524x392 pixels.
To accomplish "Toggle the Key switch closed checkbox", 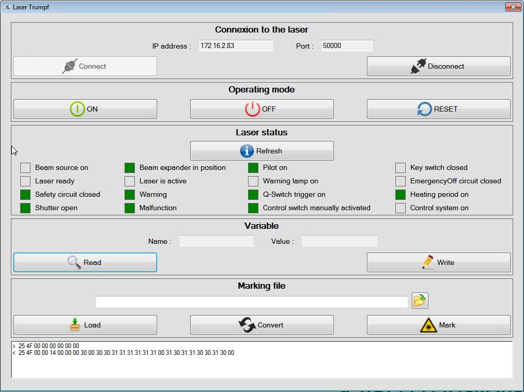I will click(x=400, y=168).
